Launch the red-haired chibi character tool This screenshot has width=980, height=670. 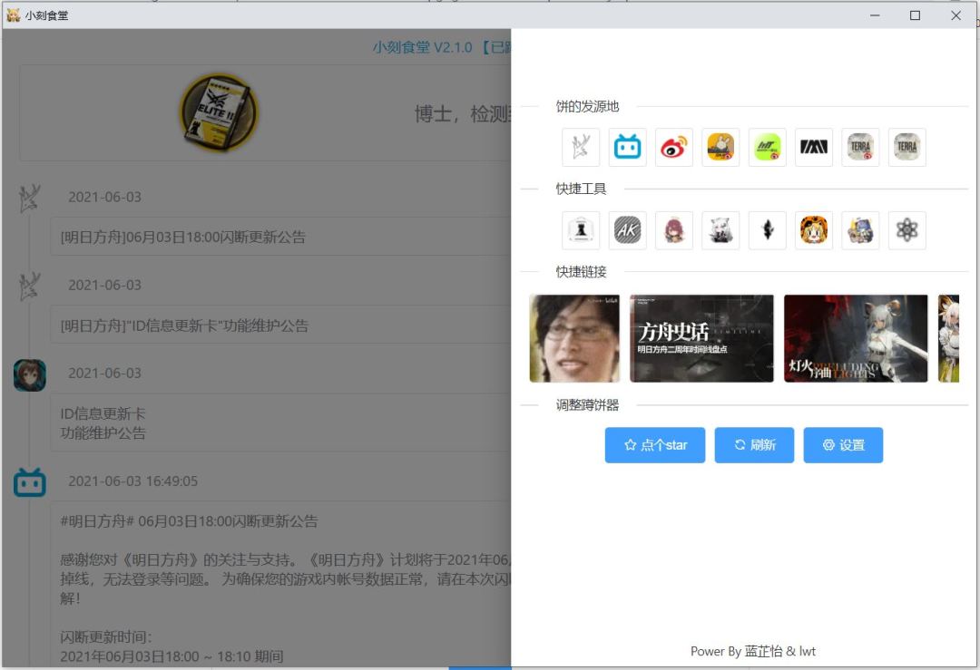(x=673, y=230)
